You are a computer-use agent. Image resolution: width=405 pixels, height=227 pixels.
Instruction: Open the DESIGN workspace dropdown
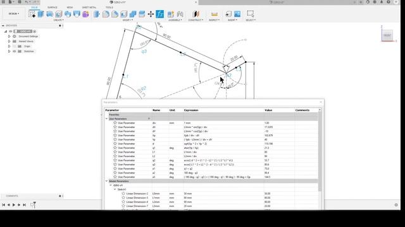tap(14, 14)
